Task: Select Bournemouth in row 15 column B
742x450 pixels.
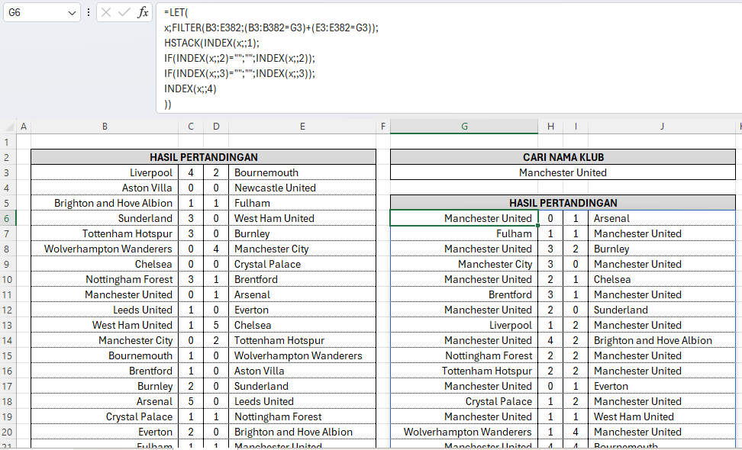Action: (x=105, y=355)
